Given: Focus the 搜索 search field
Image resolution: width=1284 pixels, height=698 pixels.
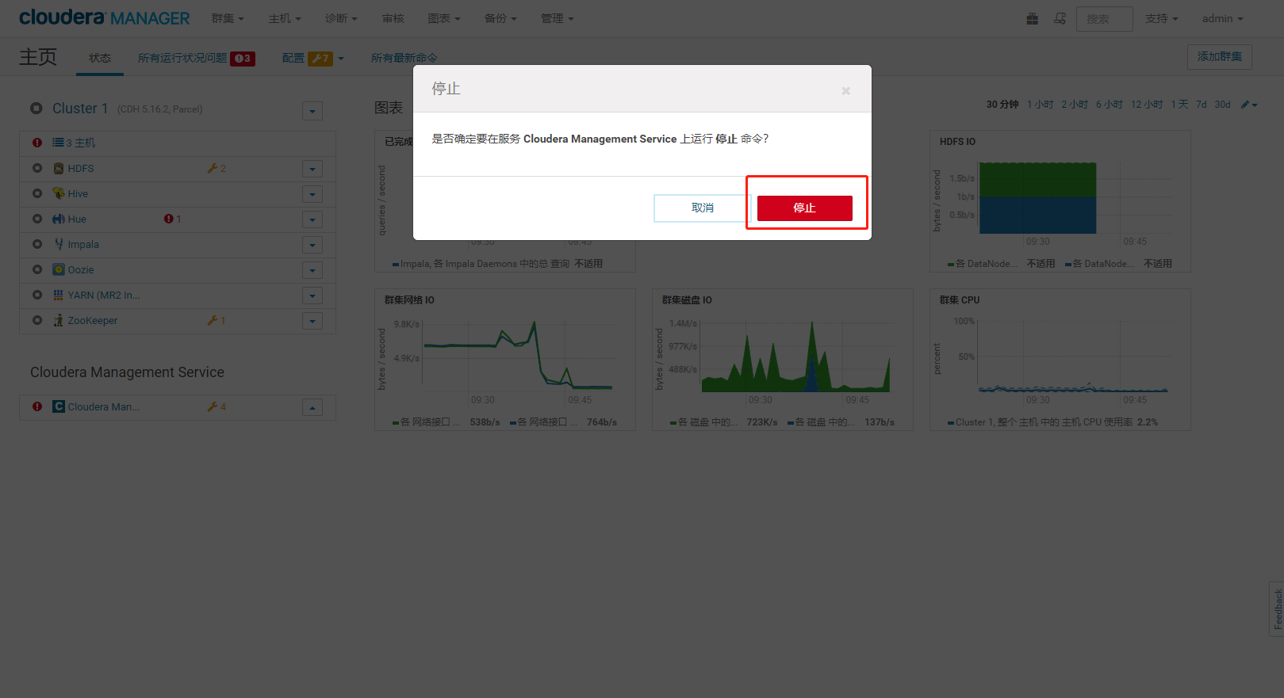Looking at the screenshot, I should click(1104, 19).
